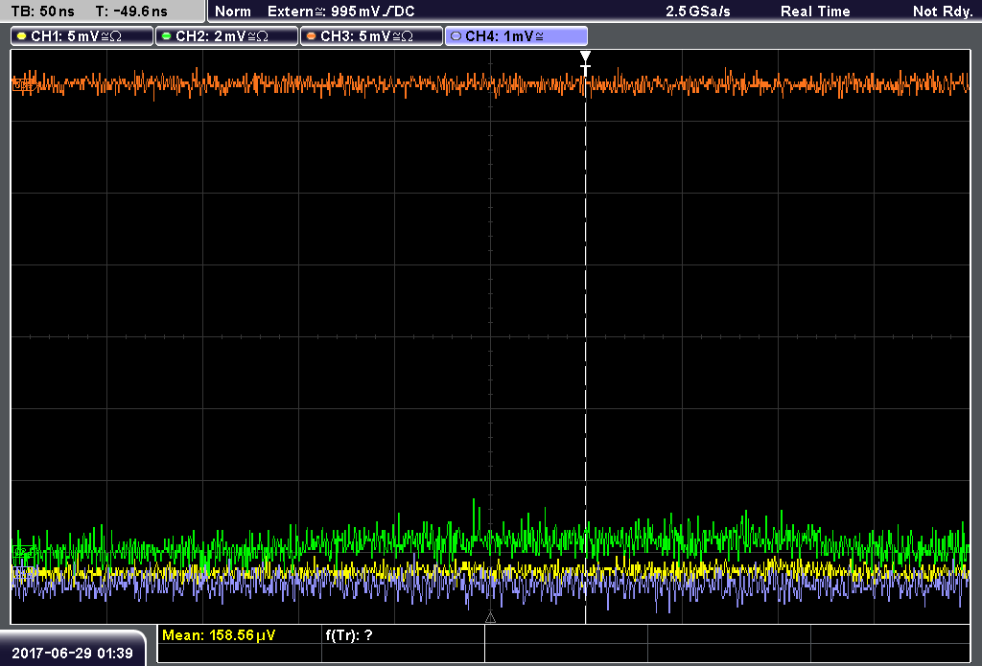982x666 pixels.
Task: Click the orange CH3 indicator dot
Action: point(312,36)
